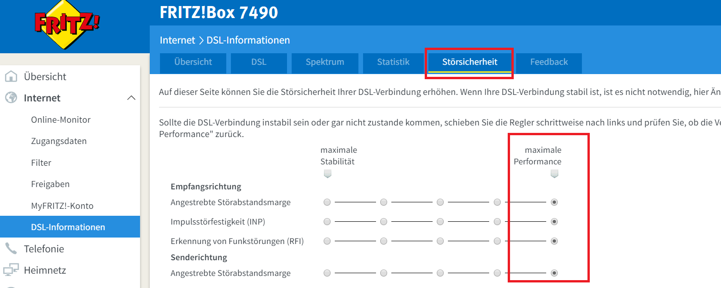
Task: Set Impulsstörfestigkeit (INP) to maximale Stabilität
Action: click(327, 222)
